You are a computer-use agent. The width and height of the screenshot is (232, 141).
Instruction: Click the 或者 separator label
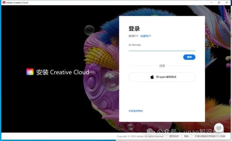click(162, 66)
